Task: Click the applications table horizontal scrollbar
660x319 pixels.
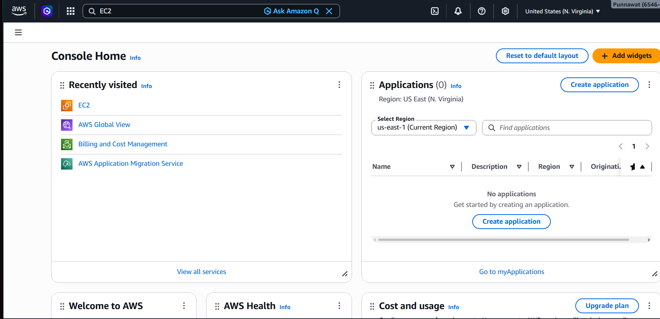Action: [x=503, y=240]
